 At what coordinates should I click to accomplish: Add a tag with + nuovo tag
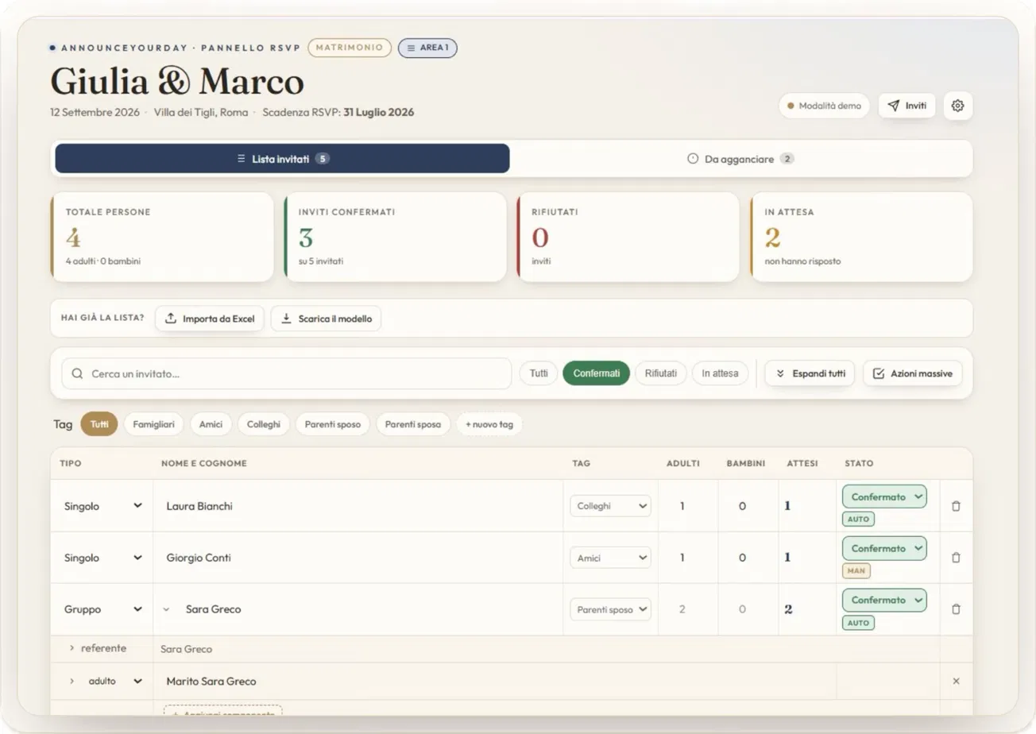[x=489, y=424]
